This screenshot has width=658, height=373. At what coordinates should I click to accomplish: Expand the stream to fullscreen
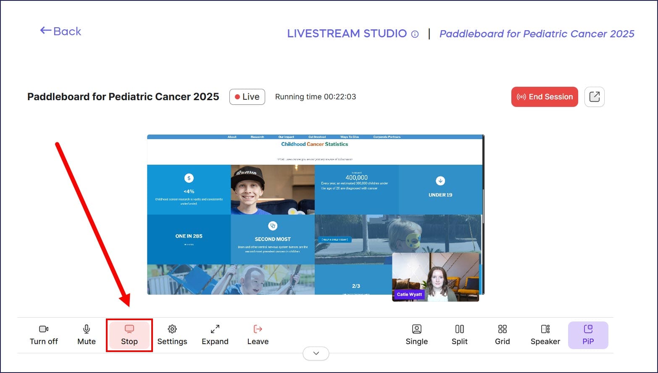click(215, 335)
